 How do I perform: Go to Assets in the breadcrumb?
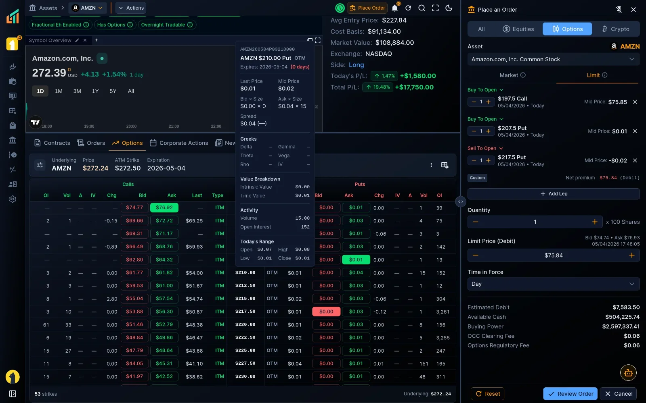(43, 8)
